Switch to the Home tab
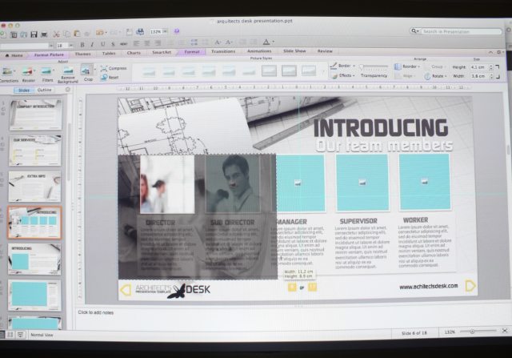This screenshot has height=358, width=512. click(14, 55)
